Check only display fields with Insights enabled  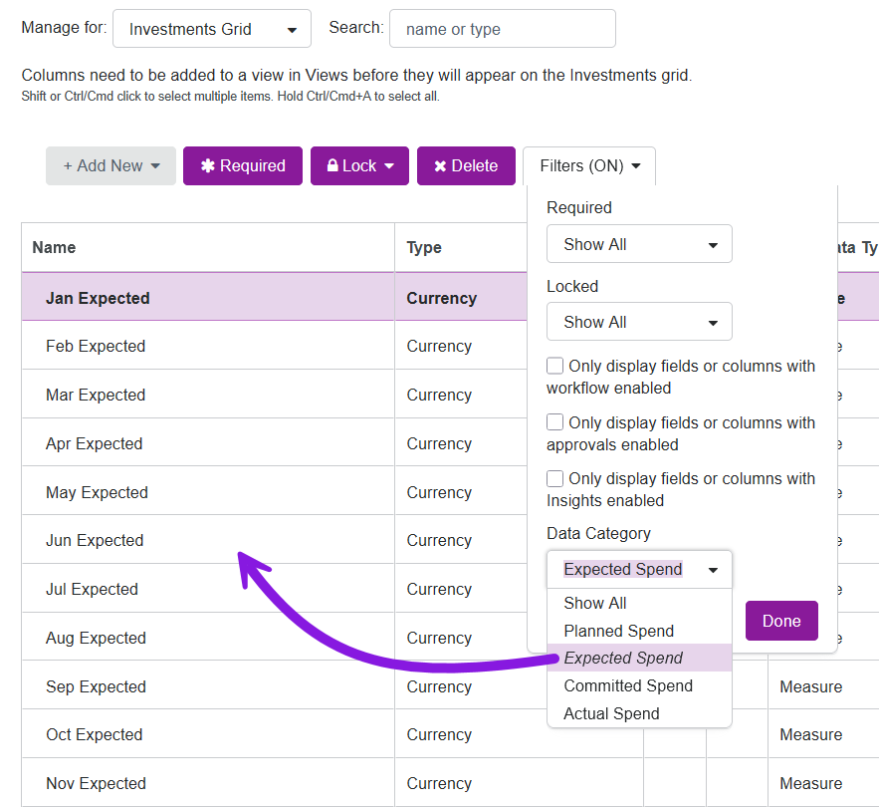tap(555, 478)
